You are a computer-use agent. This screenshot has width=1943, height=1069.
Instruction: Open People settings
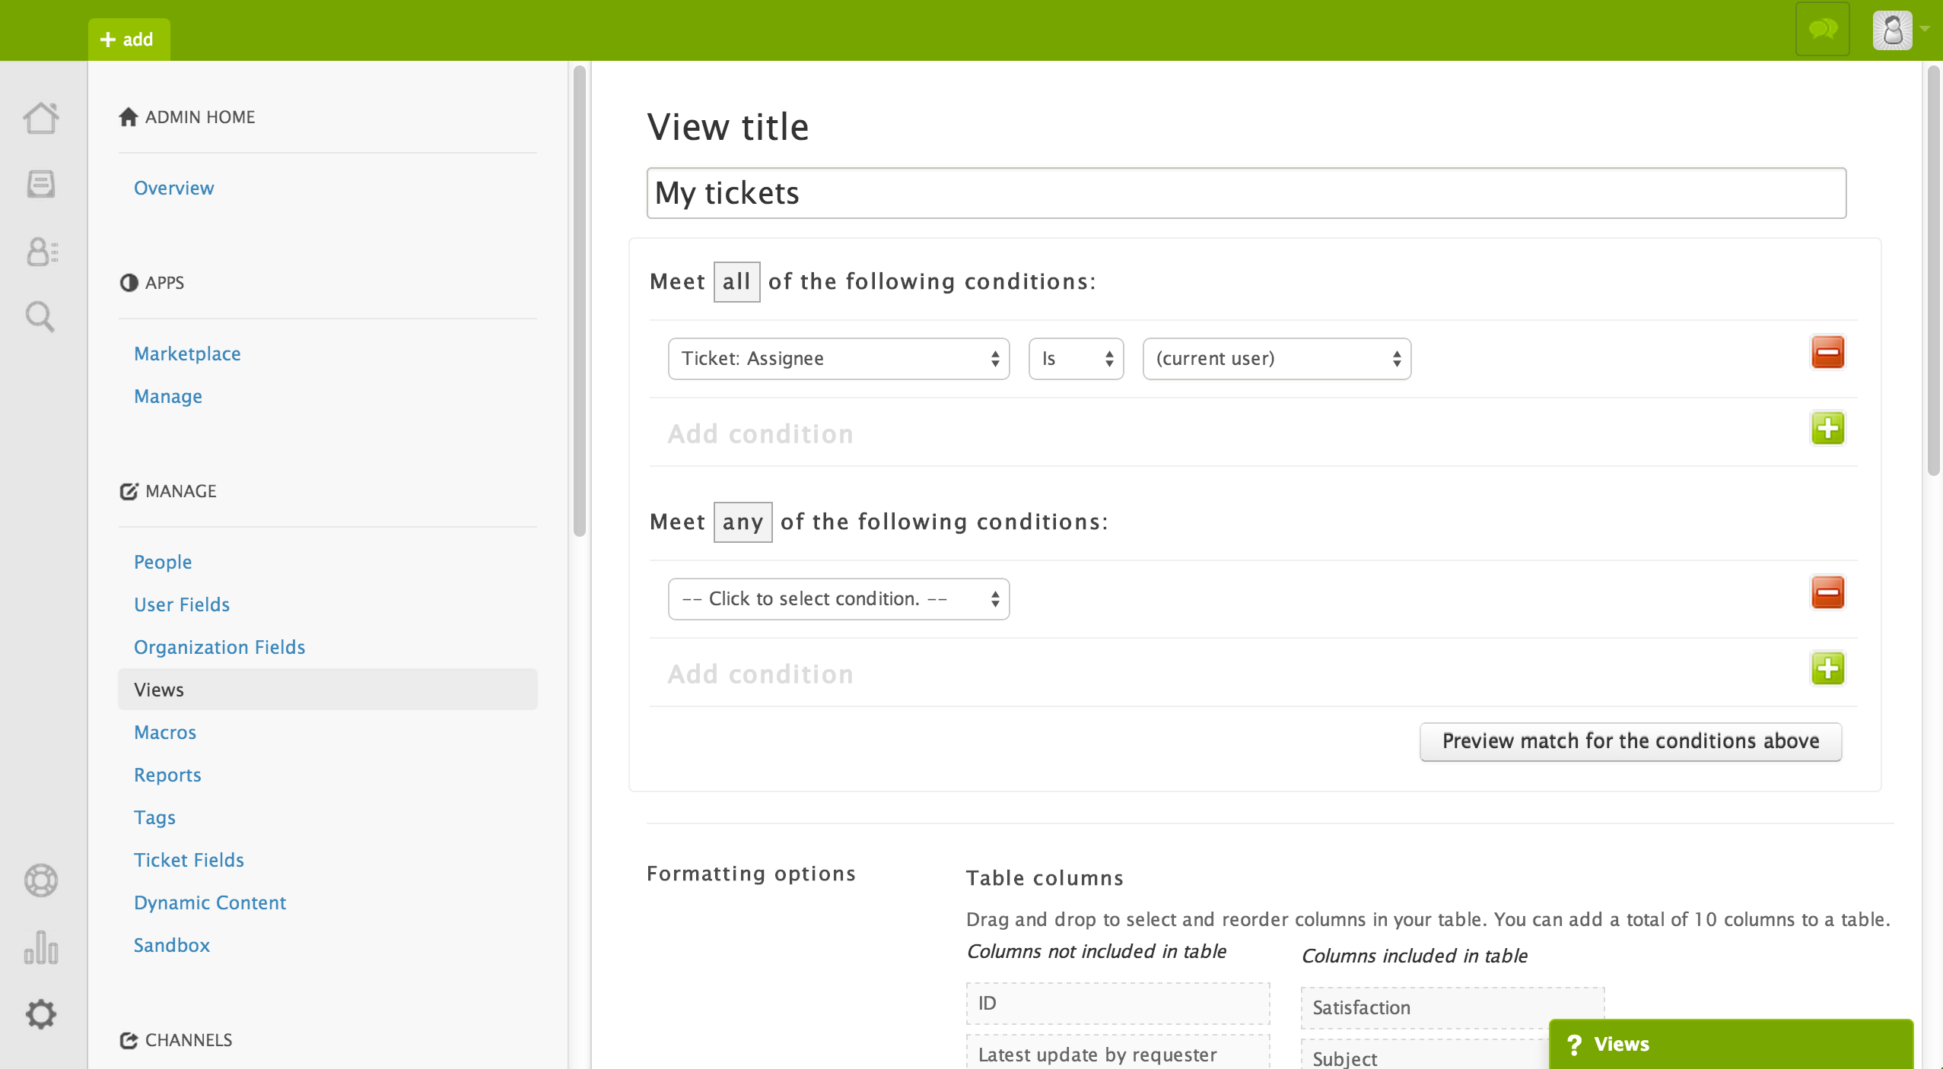click(x=163, y=562)
